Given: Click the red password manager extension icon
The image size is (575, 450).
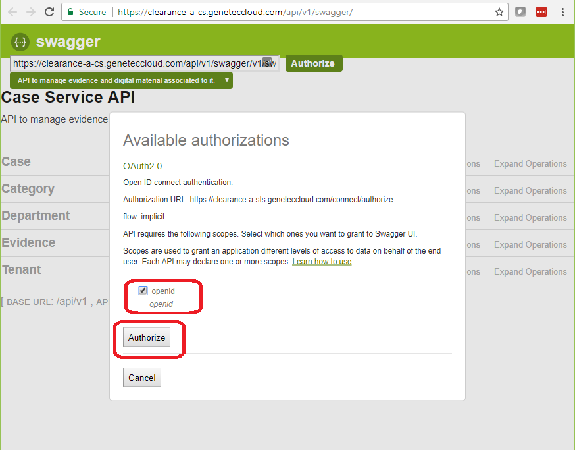Looking at the screenshot, I should (541, 12).
